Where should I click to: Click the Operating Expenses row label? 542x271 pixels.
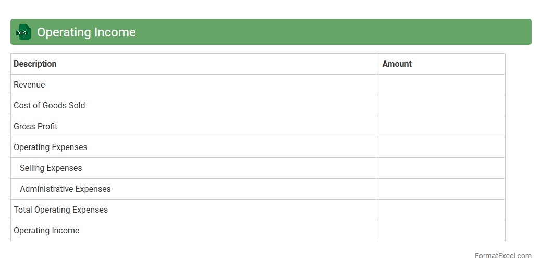50,147
